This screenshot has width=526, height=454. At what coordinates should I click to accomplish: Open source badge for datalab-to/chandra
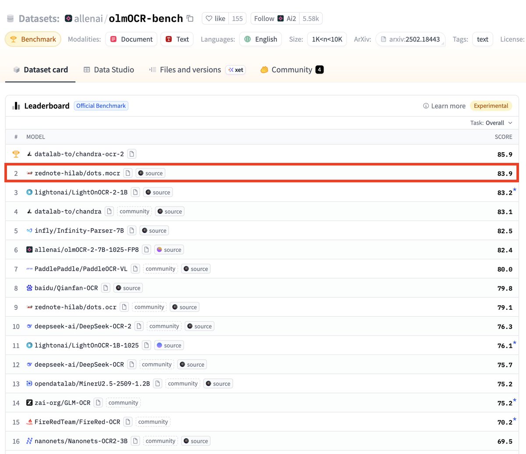click(170, 211)
